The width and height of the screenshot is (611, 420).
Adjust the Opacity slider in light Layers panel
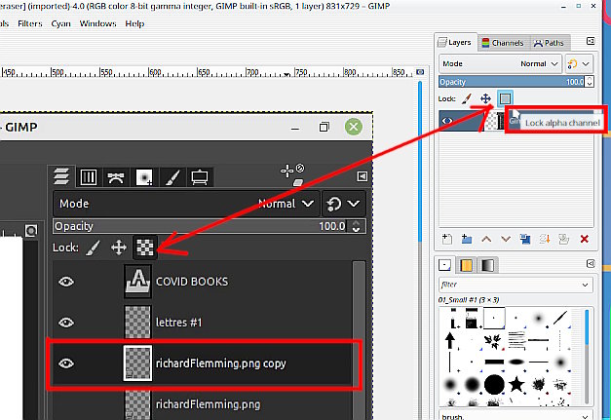512,82
